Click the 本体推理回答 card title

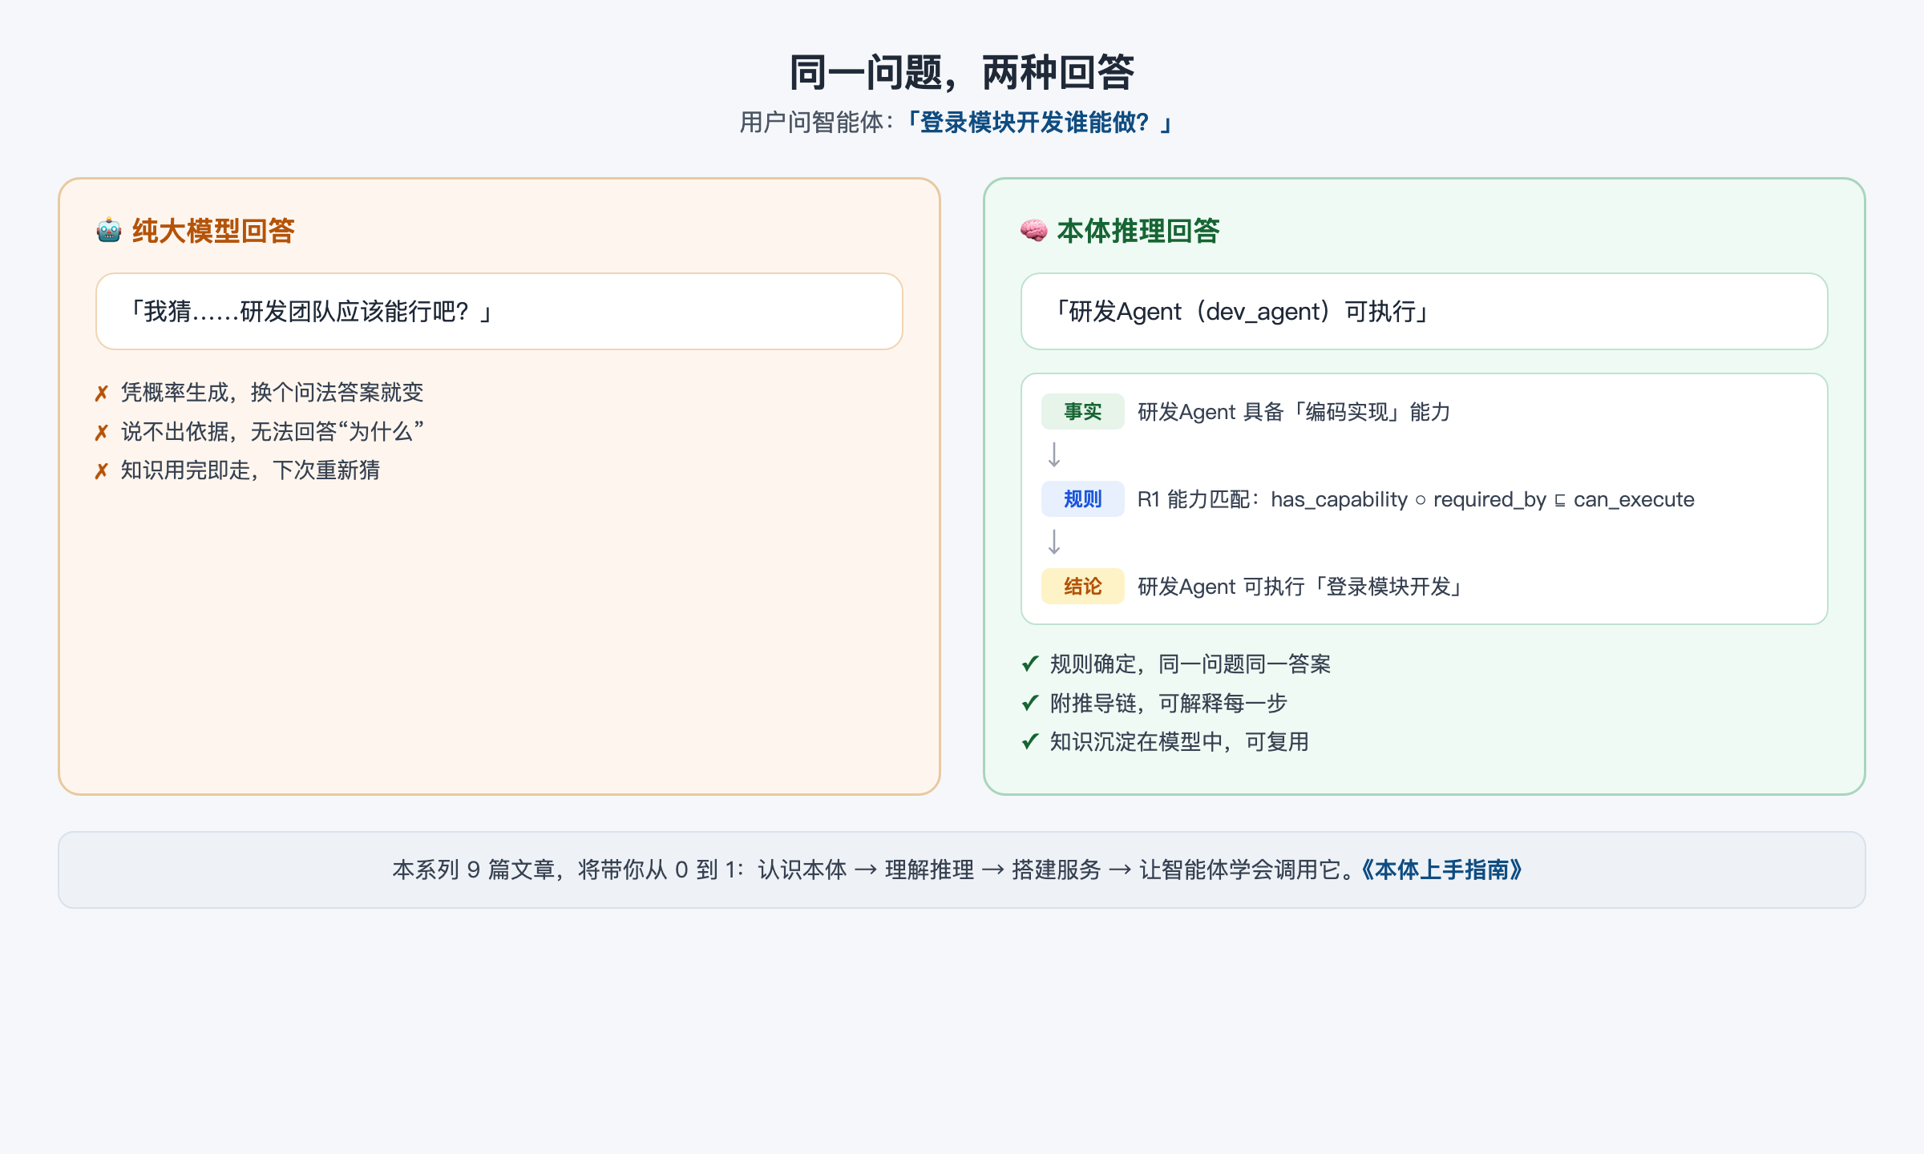[1138, 231]
